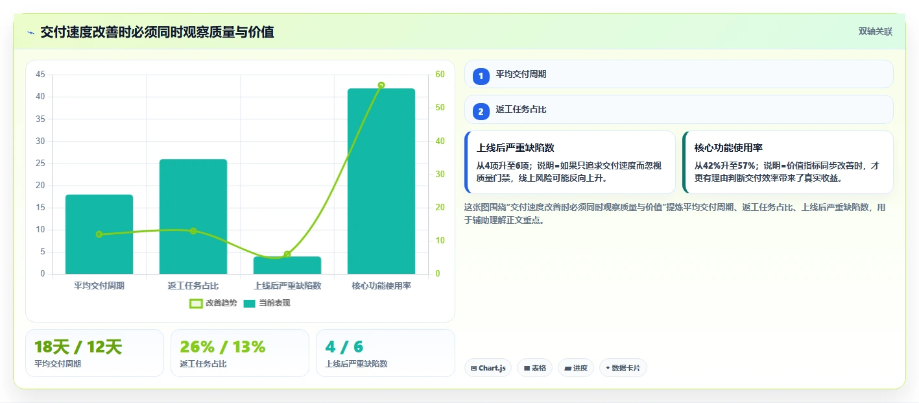
Task: Open the 核心功能使用率 info card
Action: coord(788,162)
